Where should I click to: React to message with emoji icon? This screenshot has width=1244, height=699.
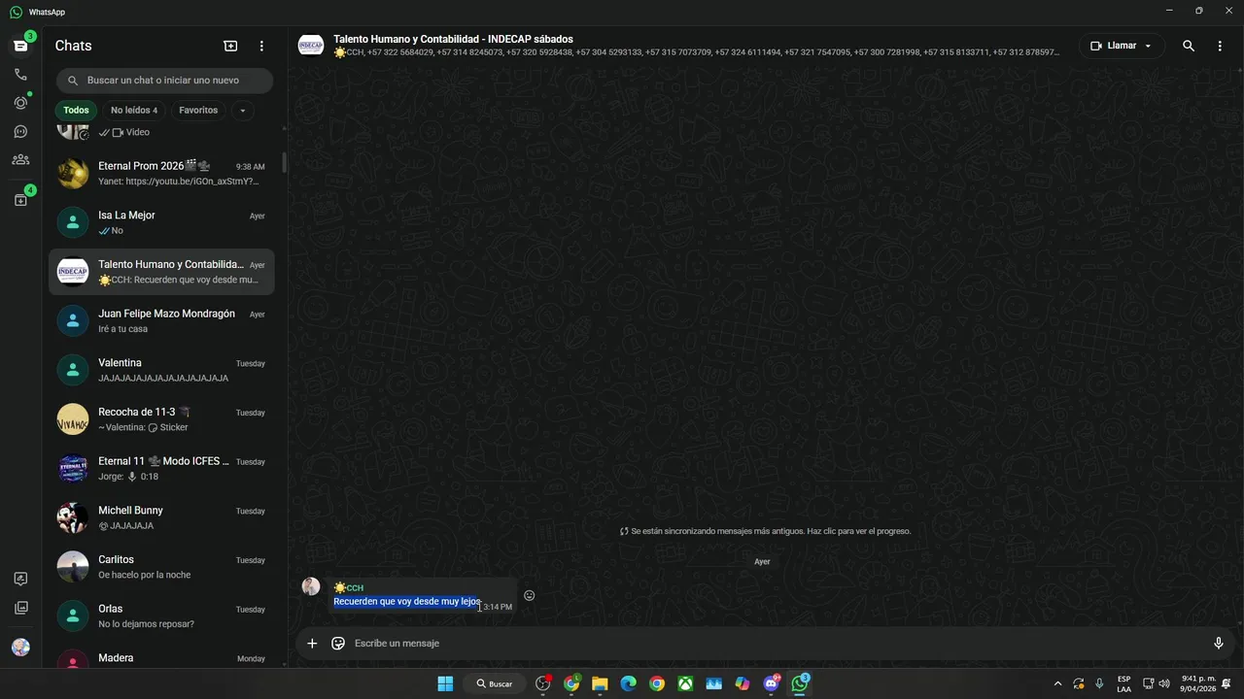(x=530, y=595)
